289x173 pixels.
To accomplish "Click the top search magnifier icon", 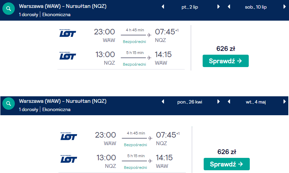I will 9,9.
